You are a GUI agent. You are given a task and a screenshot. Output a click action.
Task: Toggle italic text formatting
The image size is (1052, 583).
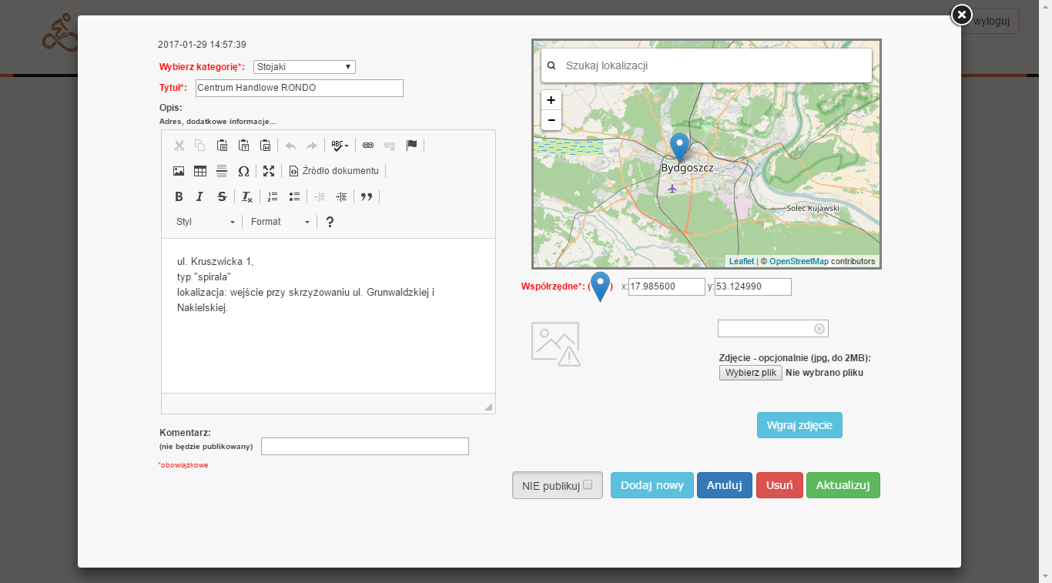point(199,196)
